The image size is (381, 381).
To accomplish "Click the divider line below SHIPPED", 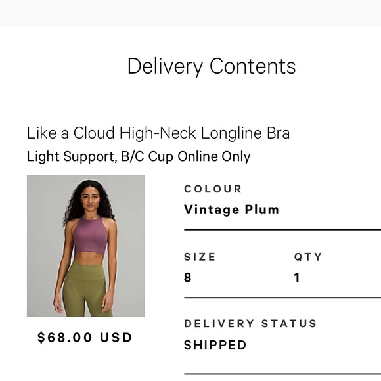I will (x=282, y=374).
